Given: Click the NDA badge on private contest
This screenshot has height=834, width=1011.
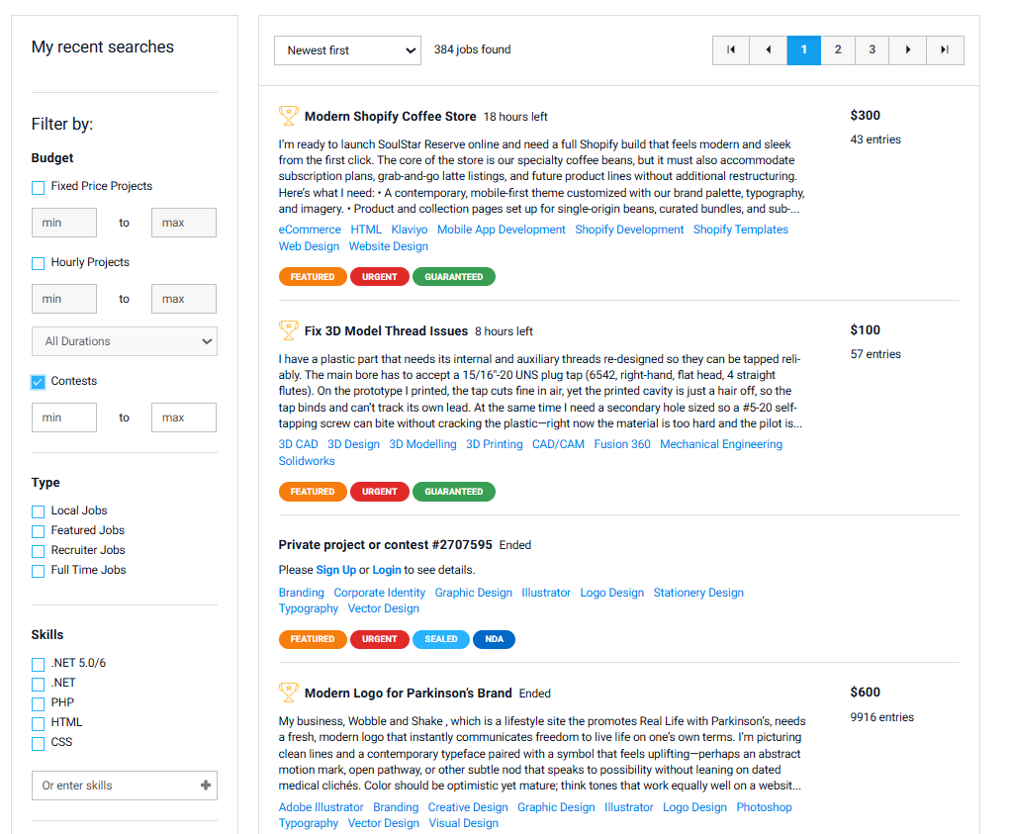Looking at the screenshot, I should [x=494, y=639].
